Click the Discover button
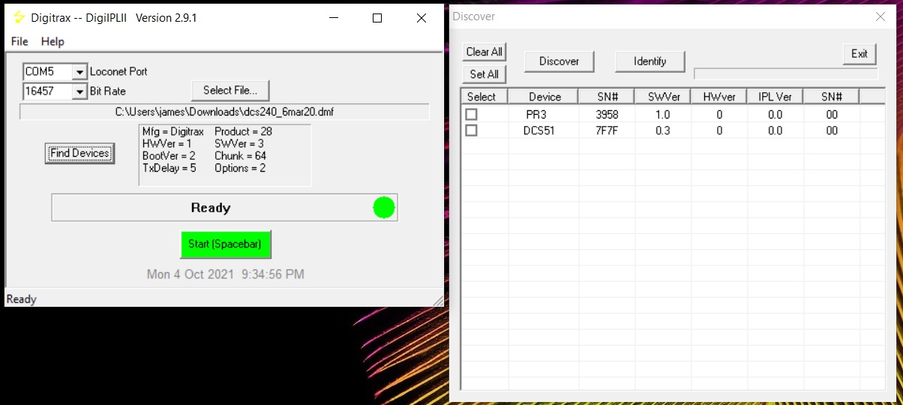The height and width of the screenshot is (405, 903). 559,61
